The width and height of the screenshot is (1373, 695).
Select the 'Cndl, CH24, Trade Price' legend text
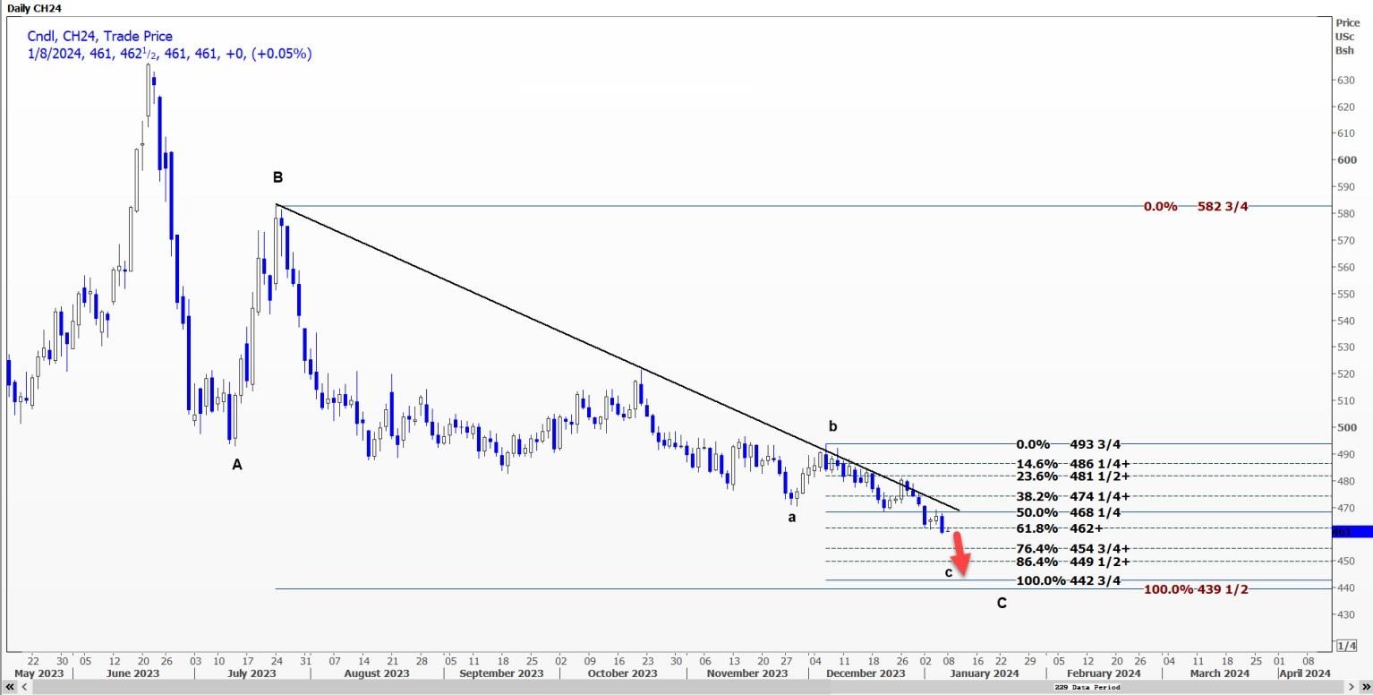click(x=100, y=36)
